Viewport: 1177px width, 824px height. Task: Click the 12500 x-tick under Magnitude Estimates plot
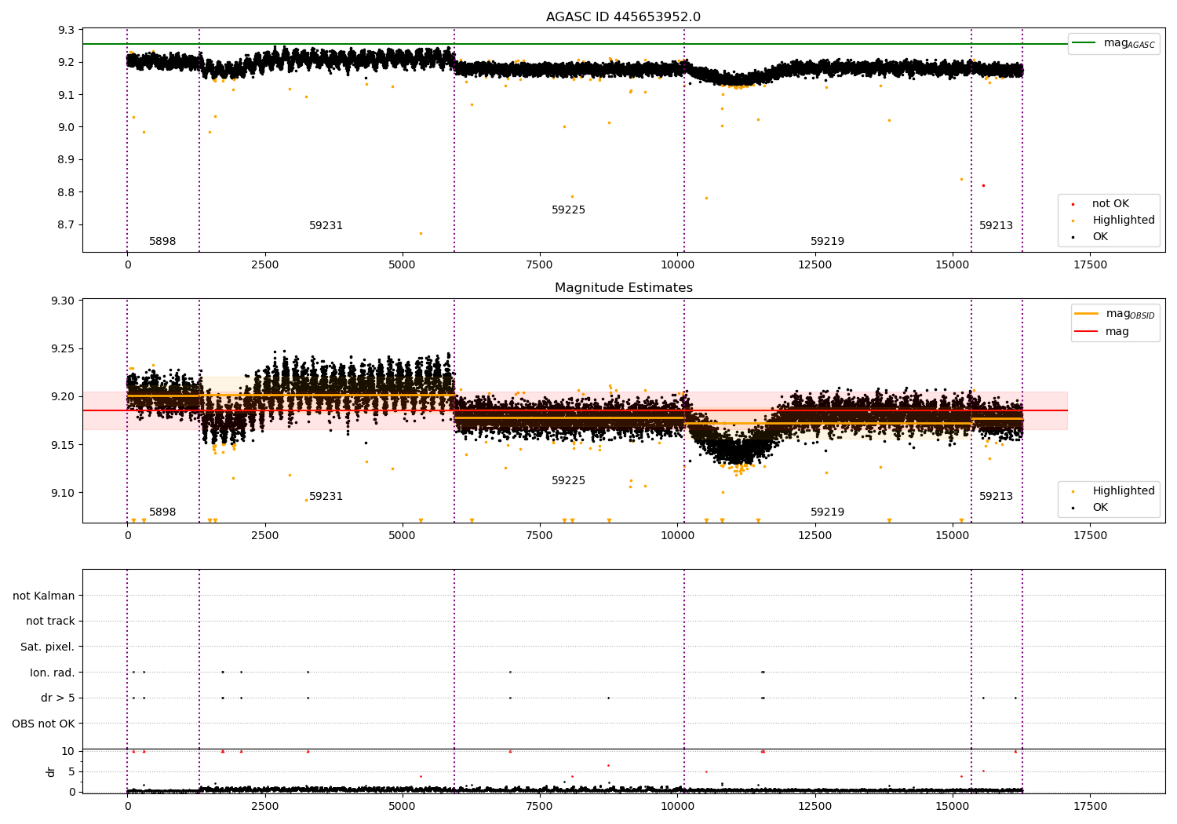[x=814, y=536]
